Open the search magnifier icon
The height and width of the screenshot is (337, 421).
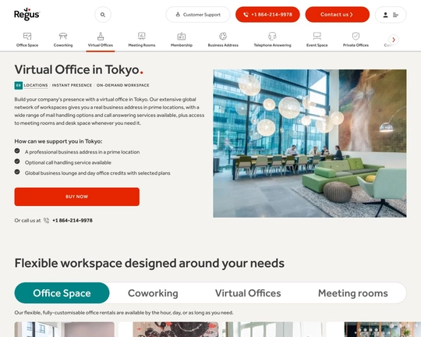[103, 15]
